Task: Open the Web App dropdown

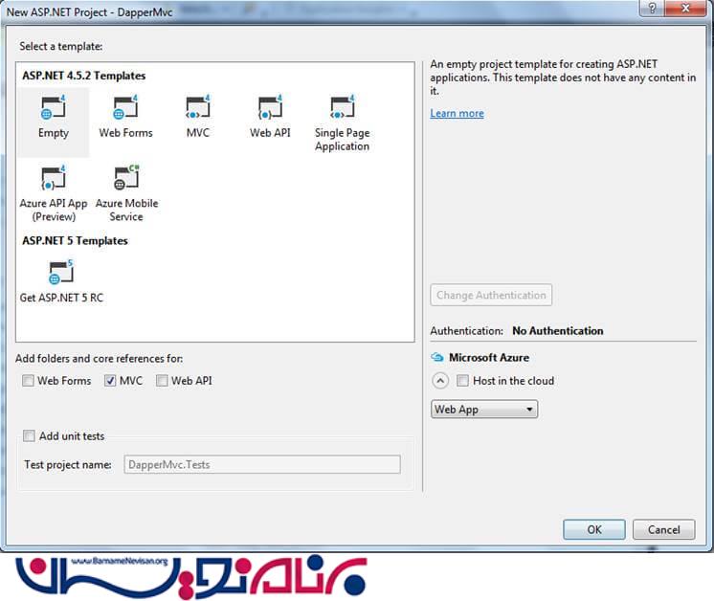Action: pos(484,410)
